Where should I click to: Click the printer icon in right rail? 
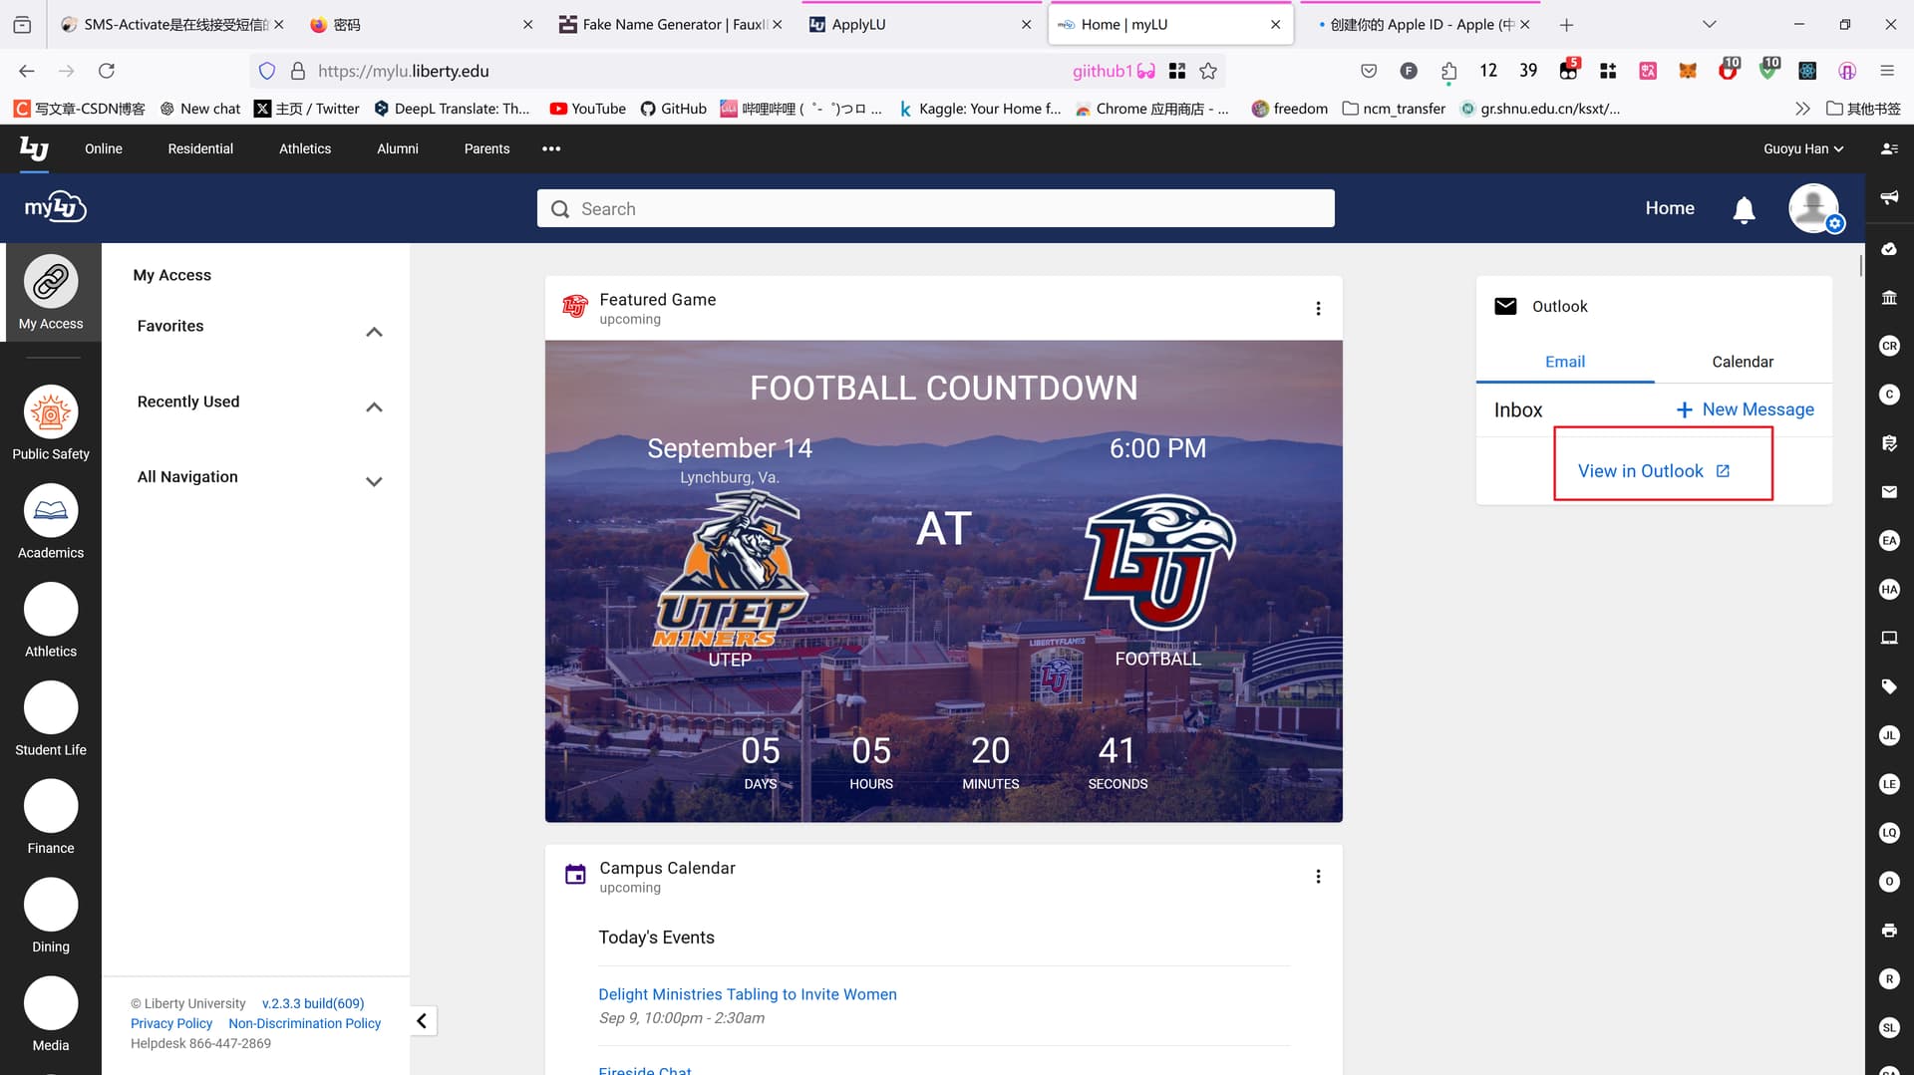point(1889,931)
